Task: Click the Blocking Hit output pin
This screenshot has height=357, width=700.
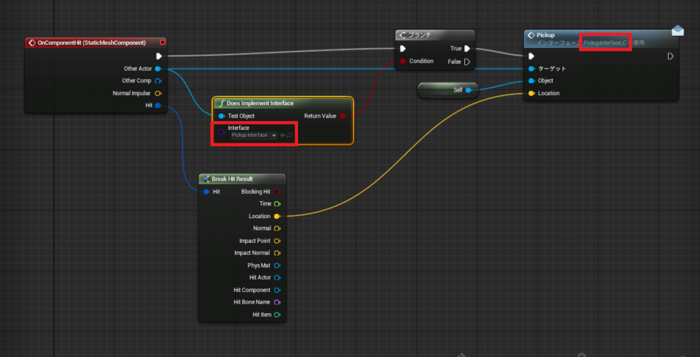Action: (x=278, y=191)
